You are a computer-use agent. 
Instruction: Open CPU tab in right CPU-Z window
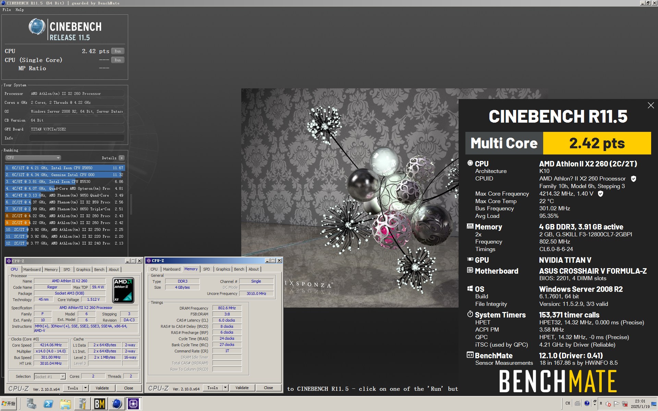click(154, 269)
